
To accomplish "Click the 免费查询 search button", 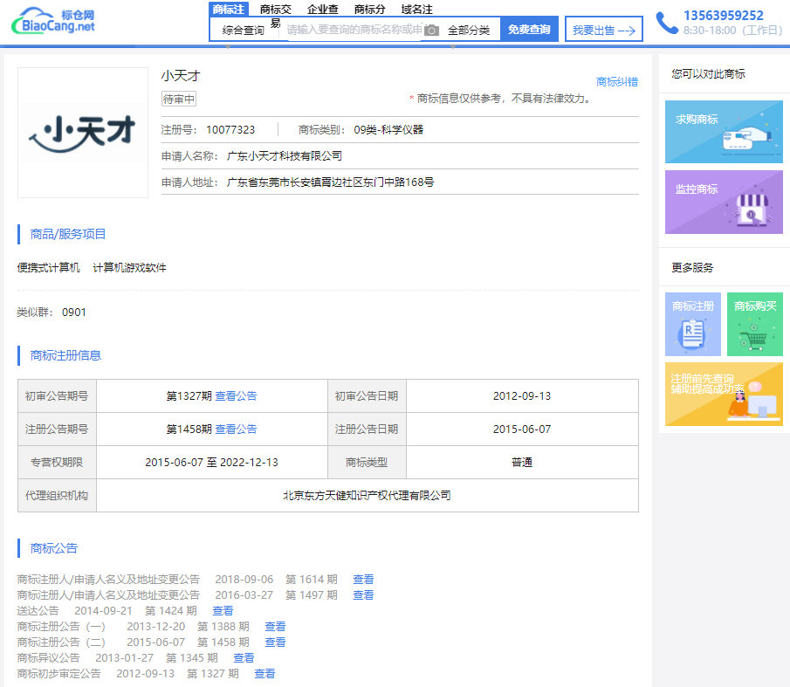I will [529, 29].
